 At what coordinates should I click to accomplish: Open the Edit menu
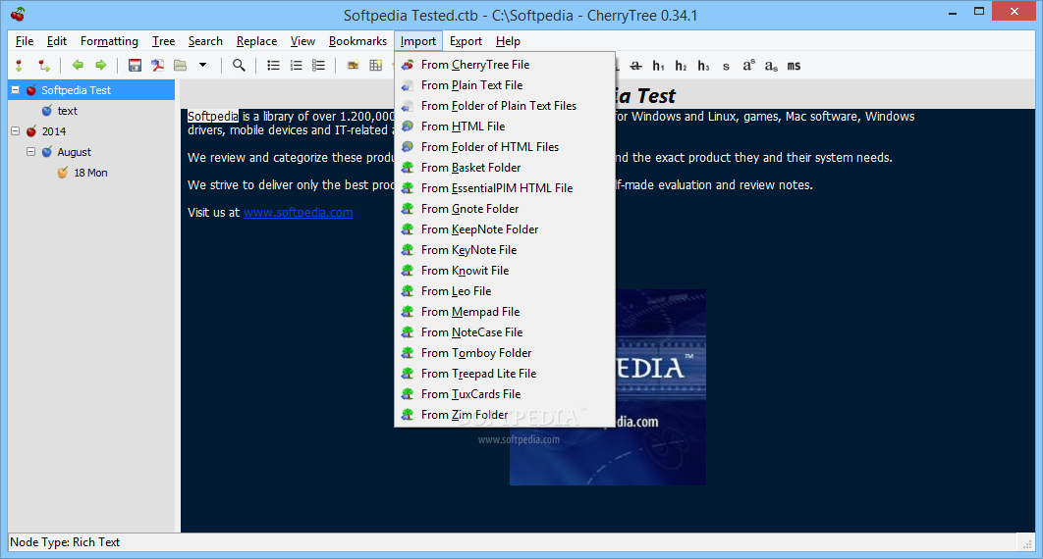pyautogui.click(x=57, y=41)
